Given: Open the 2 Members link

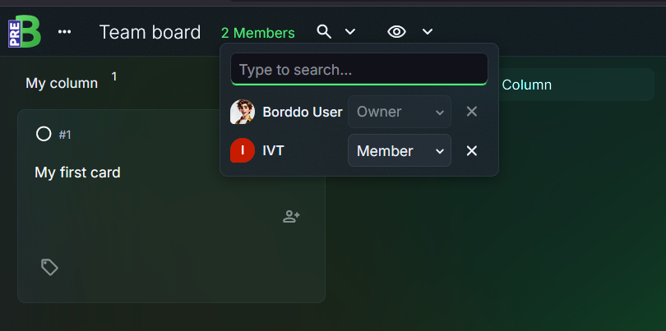Looking at the screenshot, I should click(x=258, y=33).
